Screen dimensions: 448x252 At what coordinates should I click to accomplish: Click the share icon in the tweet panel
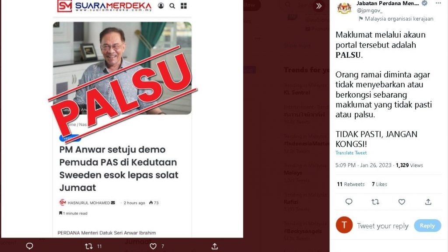428,202
